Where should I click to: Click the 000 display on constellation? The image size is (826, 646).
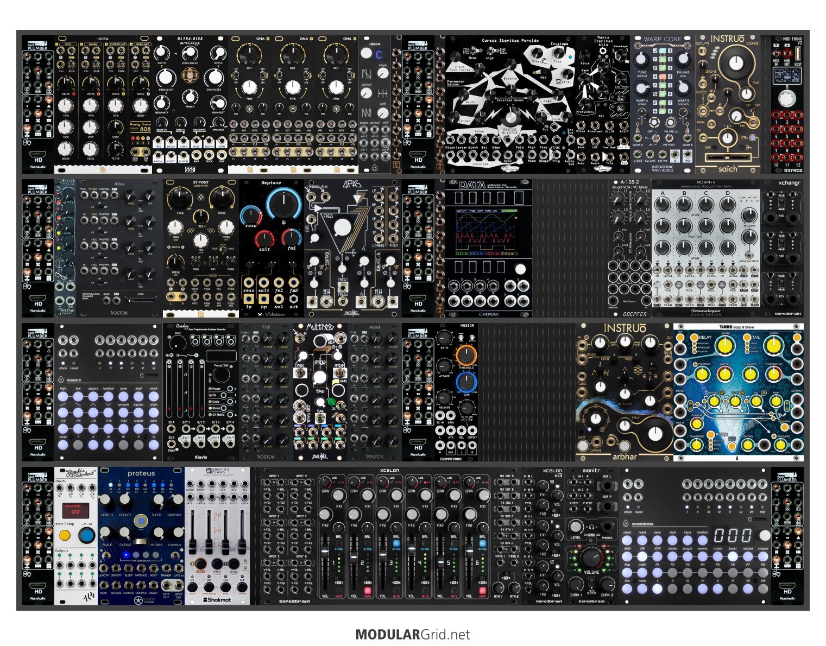point(733,535)
